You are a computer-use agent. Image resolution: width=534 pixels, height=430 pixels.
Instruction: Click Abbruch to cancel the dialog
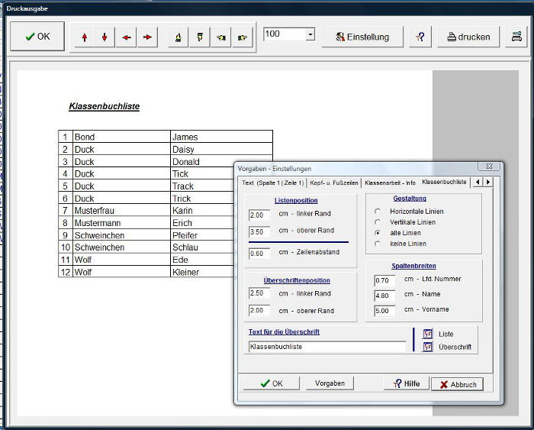(x=457, y=384)
